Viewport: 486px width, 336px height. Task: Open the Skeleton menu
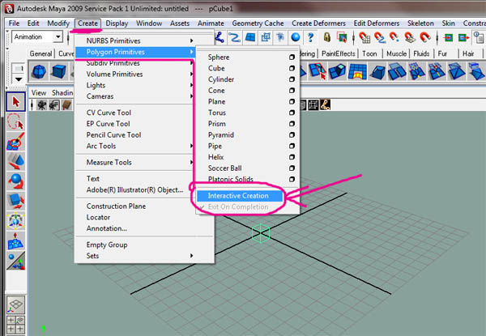point(420,23)
